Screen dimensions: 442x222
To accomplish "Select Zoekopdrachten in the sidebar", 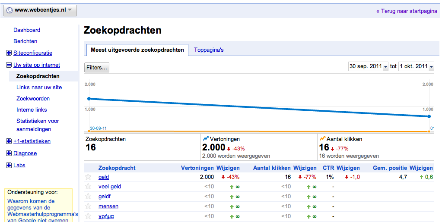I will [x=38, y=76].
